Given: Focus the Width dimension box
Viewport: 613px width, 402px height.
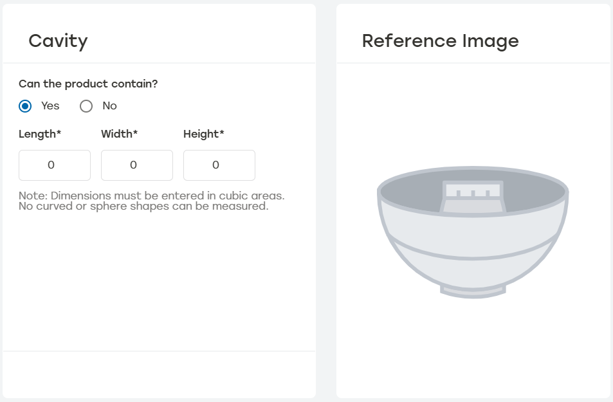Looking at the screenshot, I should (x=136, y=165).
